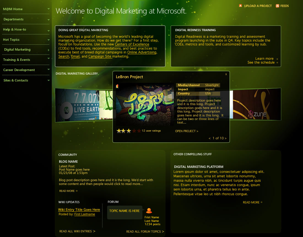Open Wiki Entry Title Goes Here link

(79, 210)
